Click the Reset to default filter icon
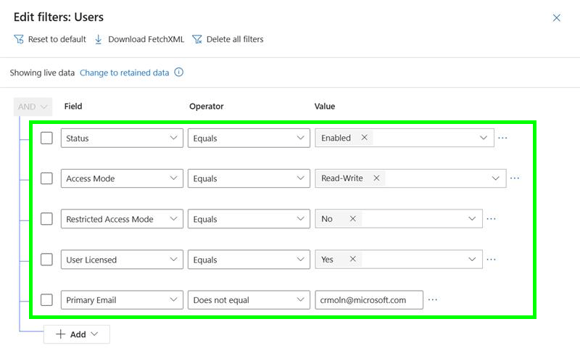The width and height of the screenshot is (580, 348). coord(19,39)
